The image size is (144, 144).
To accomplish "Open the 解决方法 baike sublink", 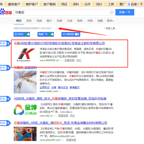I will (x=63, y=87).
